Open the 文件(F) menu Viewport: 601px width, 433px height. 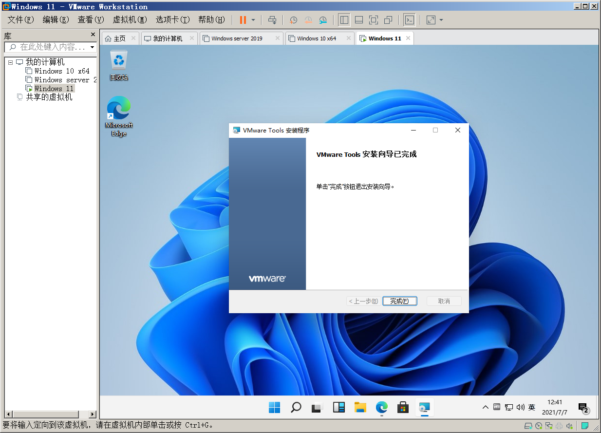(20, 20)
